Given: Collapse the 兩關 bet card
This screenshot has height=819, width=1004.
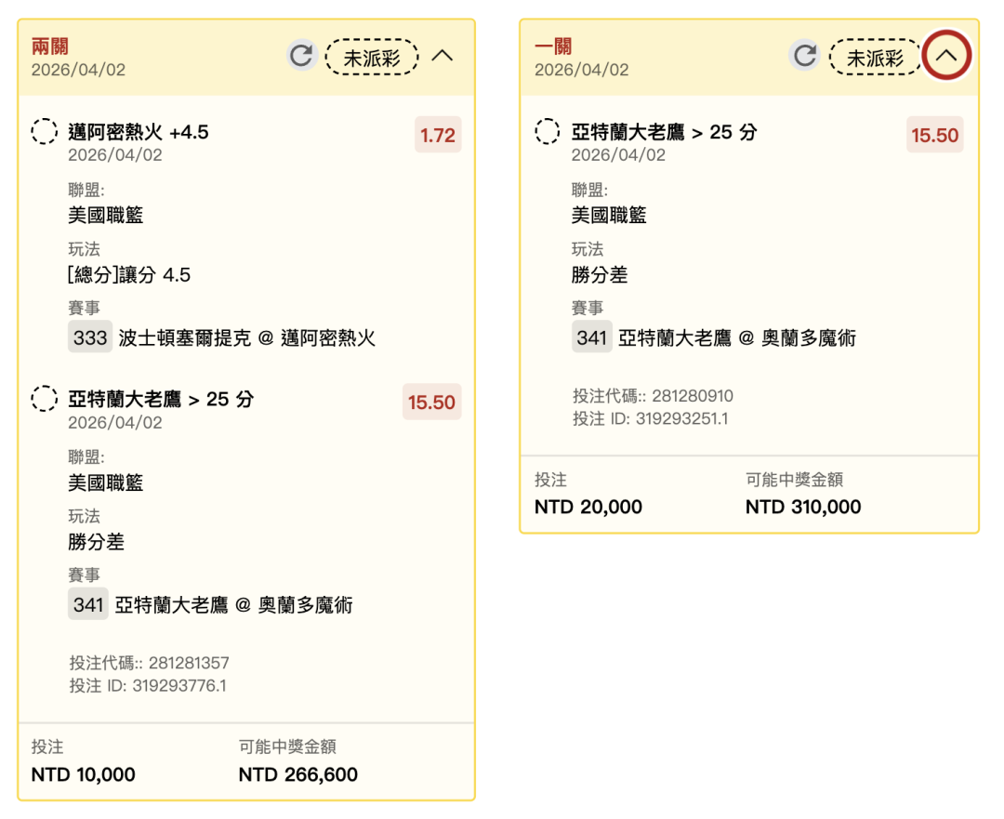Looking at the screenshot, I should coord(443,56).
